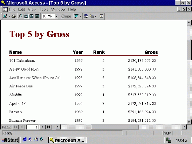Open the New Object dropdown arrow
The height and width of the screenshot is (144, 192).
click(96, 16)
